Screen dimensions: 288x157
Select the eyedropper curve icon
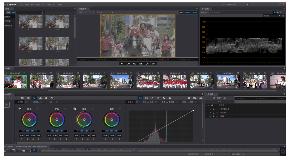point(152,98)
